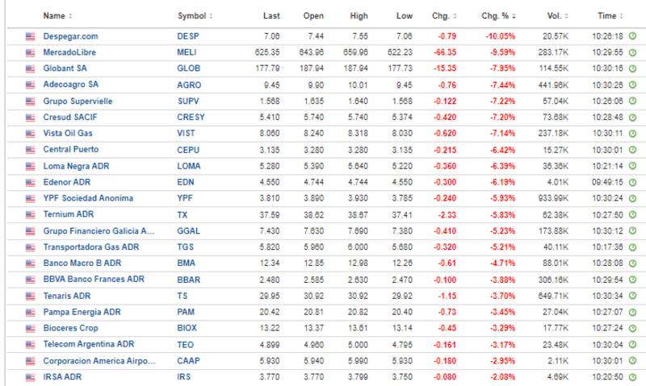Click the clock icon in Tenaris ADR row
This screenshot has height=386, width=646.
[632, 296]
